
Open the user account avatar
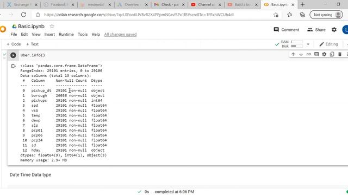[345, 30]
